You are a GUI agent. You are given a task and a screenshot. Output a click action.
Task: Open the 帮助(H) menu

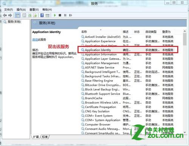pos(47,9)
